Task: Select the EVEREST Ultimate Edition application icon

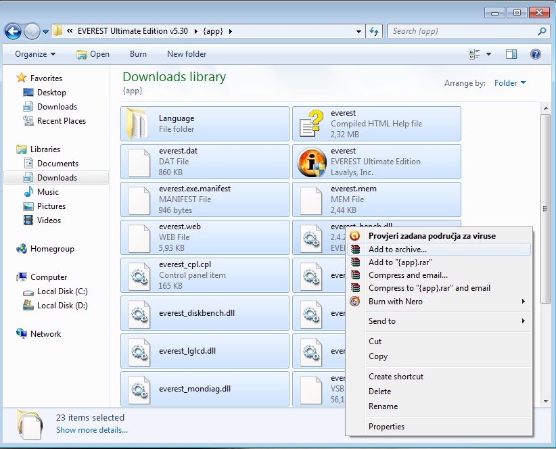Action: click(311, 162)
